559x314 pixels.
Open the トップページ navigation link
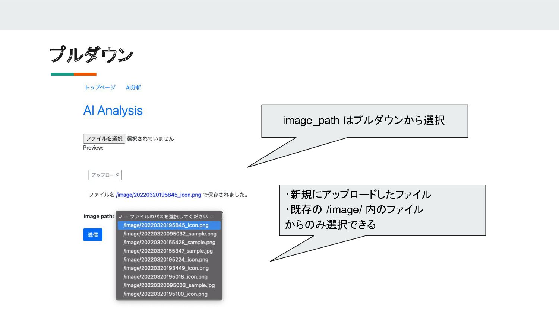100,87
